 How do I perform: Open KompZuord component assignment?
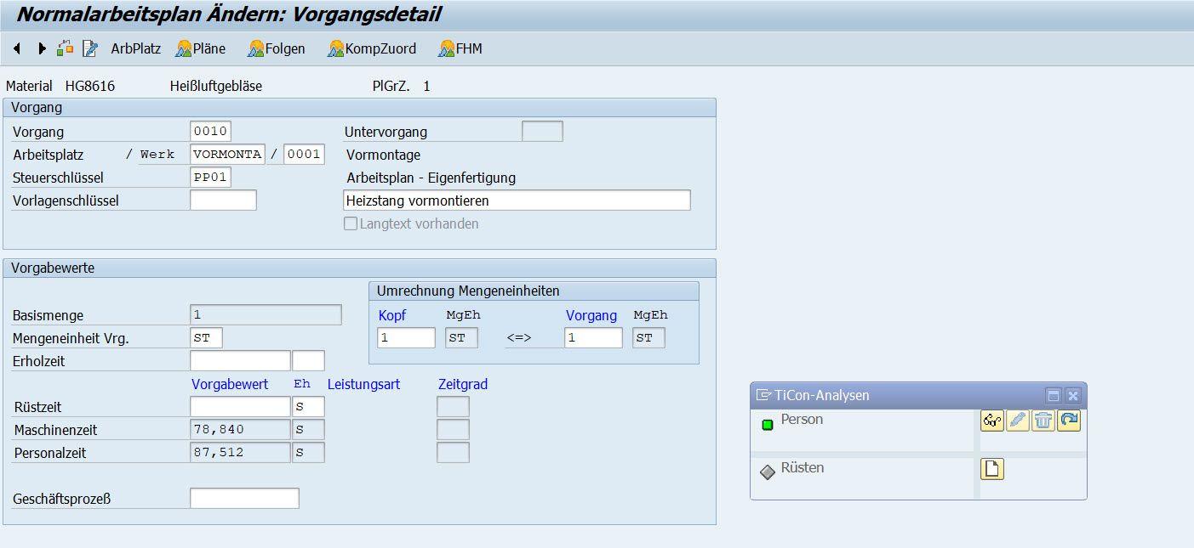point(372,49)
